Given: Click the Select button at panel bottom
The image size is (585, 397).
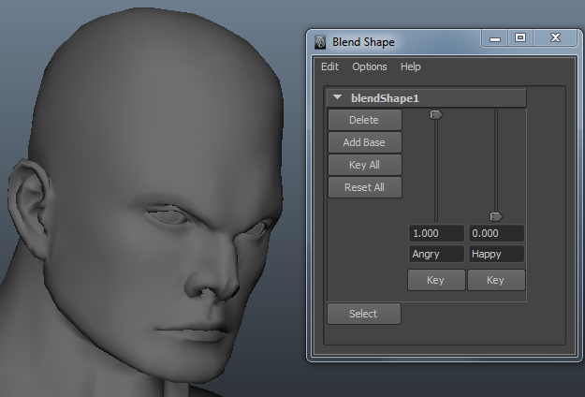Looking at the screenshot, I should coord(364,314).
